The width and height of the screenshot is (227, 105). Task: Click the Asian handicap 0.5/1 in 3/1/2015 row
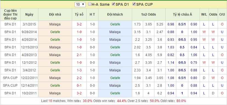182,24
